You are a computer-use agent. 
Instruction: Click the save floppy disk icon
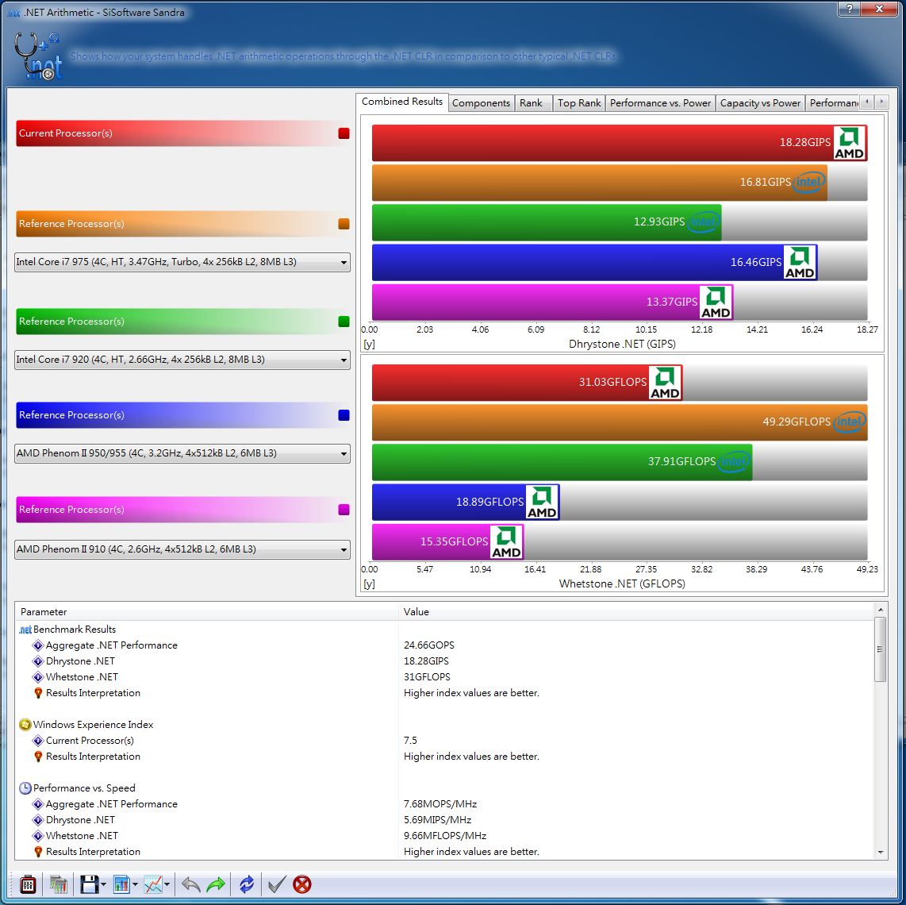[x=88, y=884]
